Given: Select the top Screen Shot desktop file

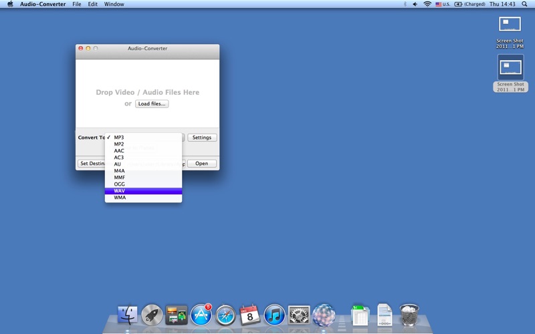Looking at the screenshot, I should [x=510, y=33].
